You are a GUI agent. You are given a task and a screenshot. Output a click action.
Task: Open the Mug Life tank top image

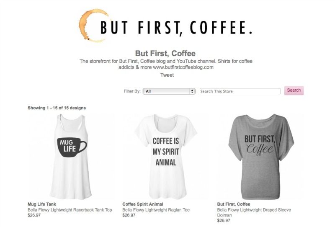point(70,157)
